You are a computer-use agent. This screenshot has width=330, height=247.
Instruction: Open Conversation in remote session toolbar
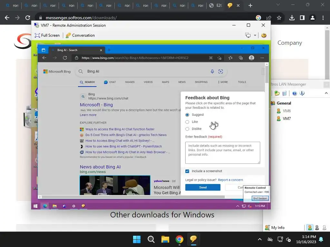pos(80,35)
